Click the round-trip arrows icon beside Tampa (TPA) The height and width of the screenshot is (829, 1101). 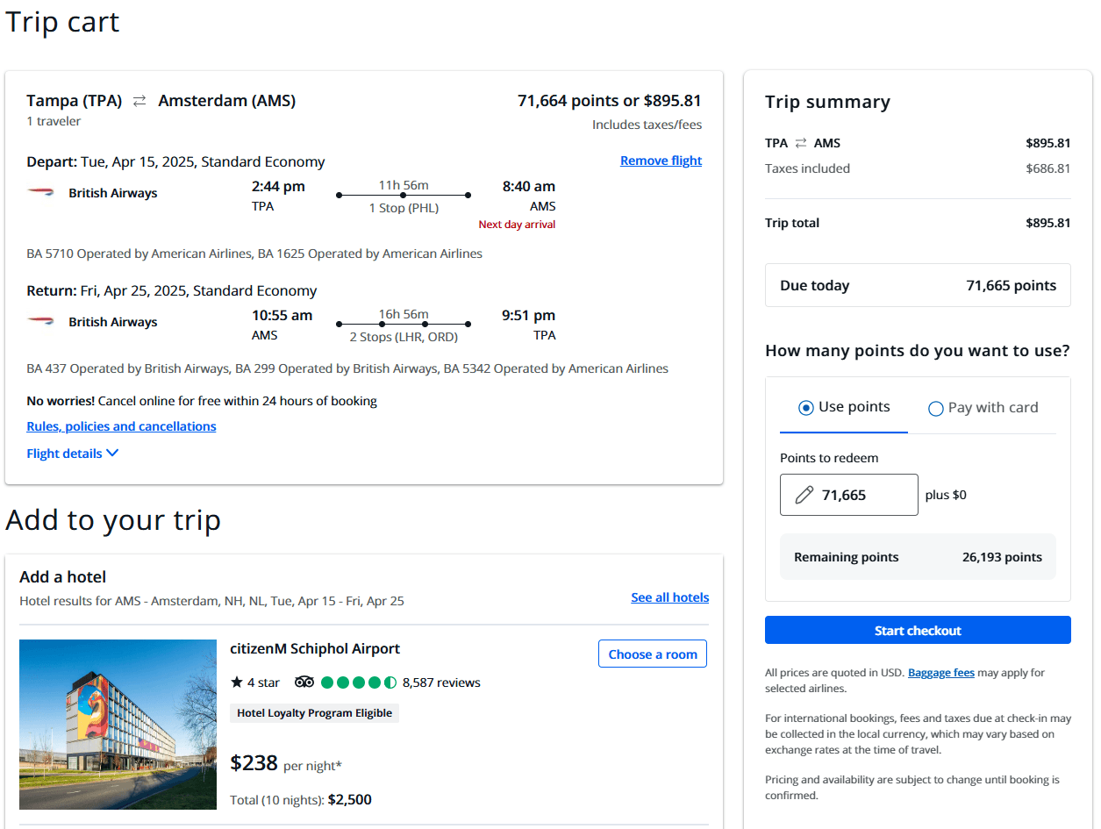coord(139,101)
